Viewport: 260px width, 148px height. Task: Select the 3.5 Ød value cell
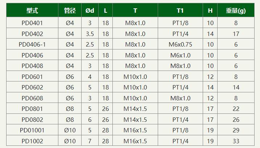pyautogui.click(x=90, y=33)
